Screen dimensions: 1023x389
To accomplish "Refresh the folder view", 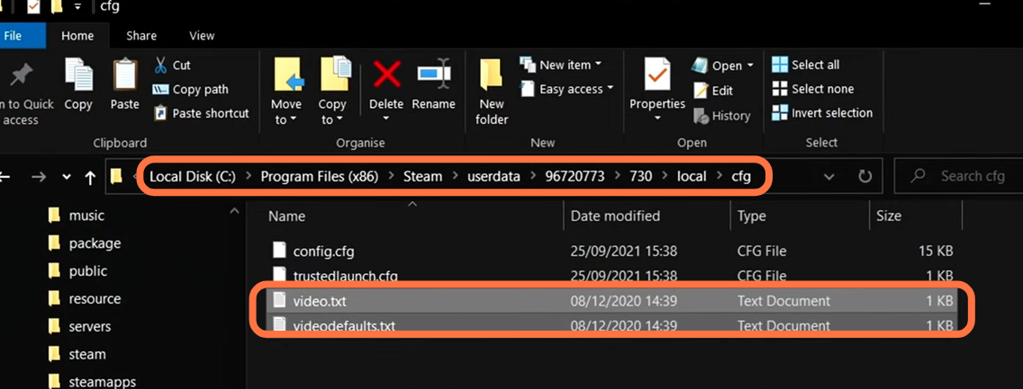I will click(x=865, y=176).
